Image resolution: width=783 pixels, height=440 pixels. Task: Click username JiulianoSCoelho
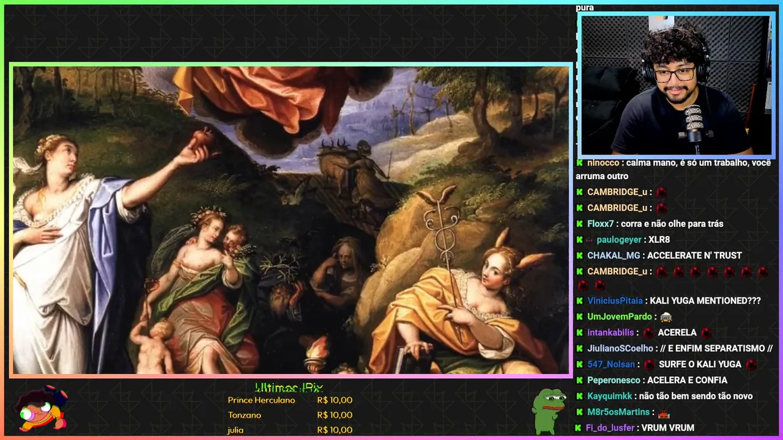pyautogui.click(x=620, y=348)
